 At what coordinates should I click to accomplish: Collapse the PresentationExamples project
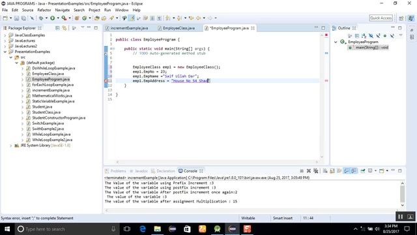(5, 52)
